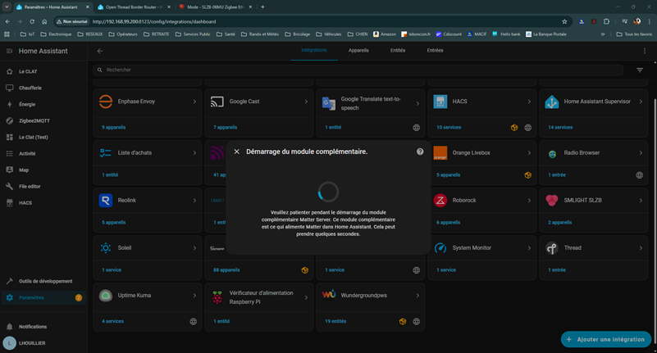
Task: Open the Énergie dashboard in sidebar
Action: point(27,104)
